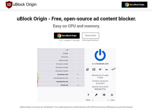152x111 pixels.
Task: Click the eyedropper element picker icon
Action: (x=96, y=95)
